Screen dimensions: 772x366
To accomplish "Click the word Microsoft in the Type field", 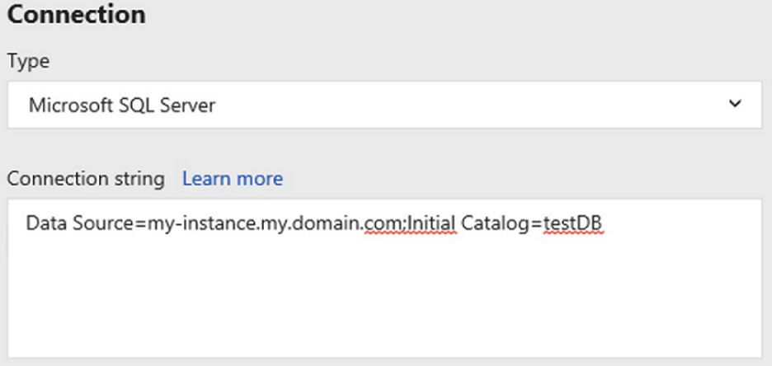I will [x=72, y=106].
